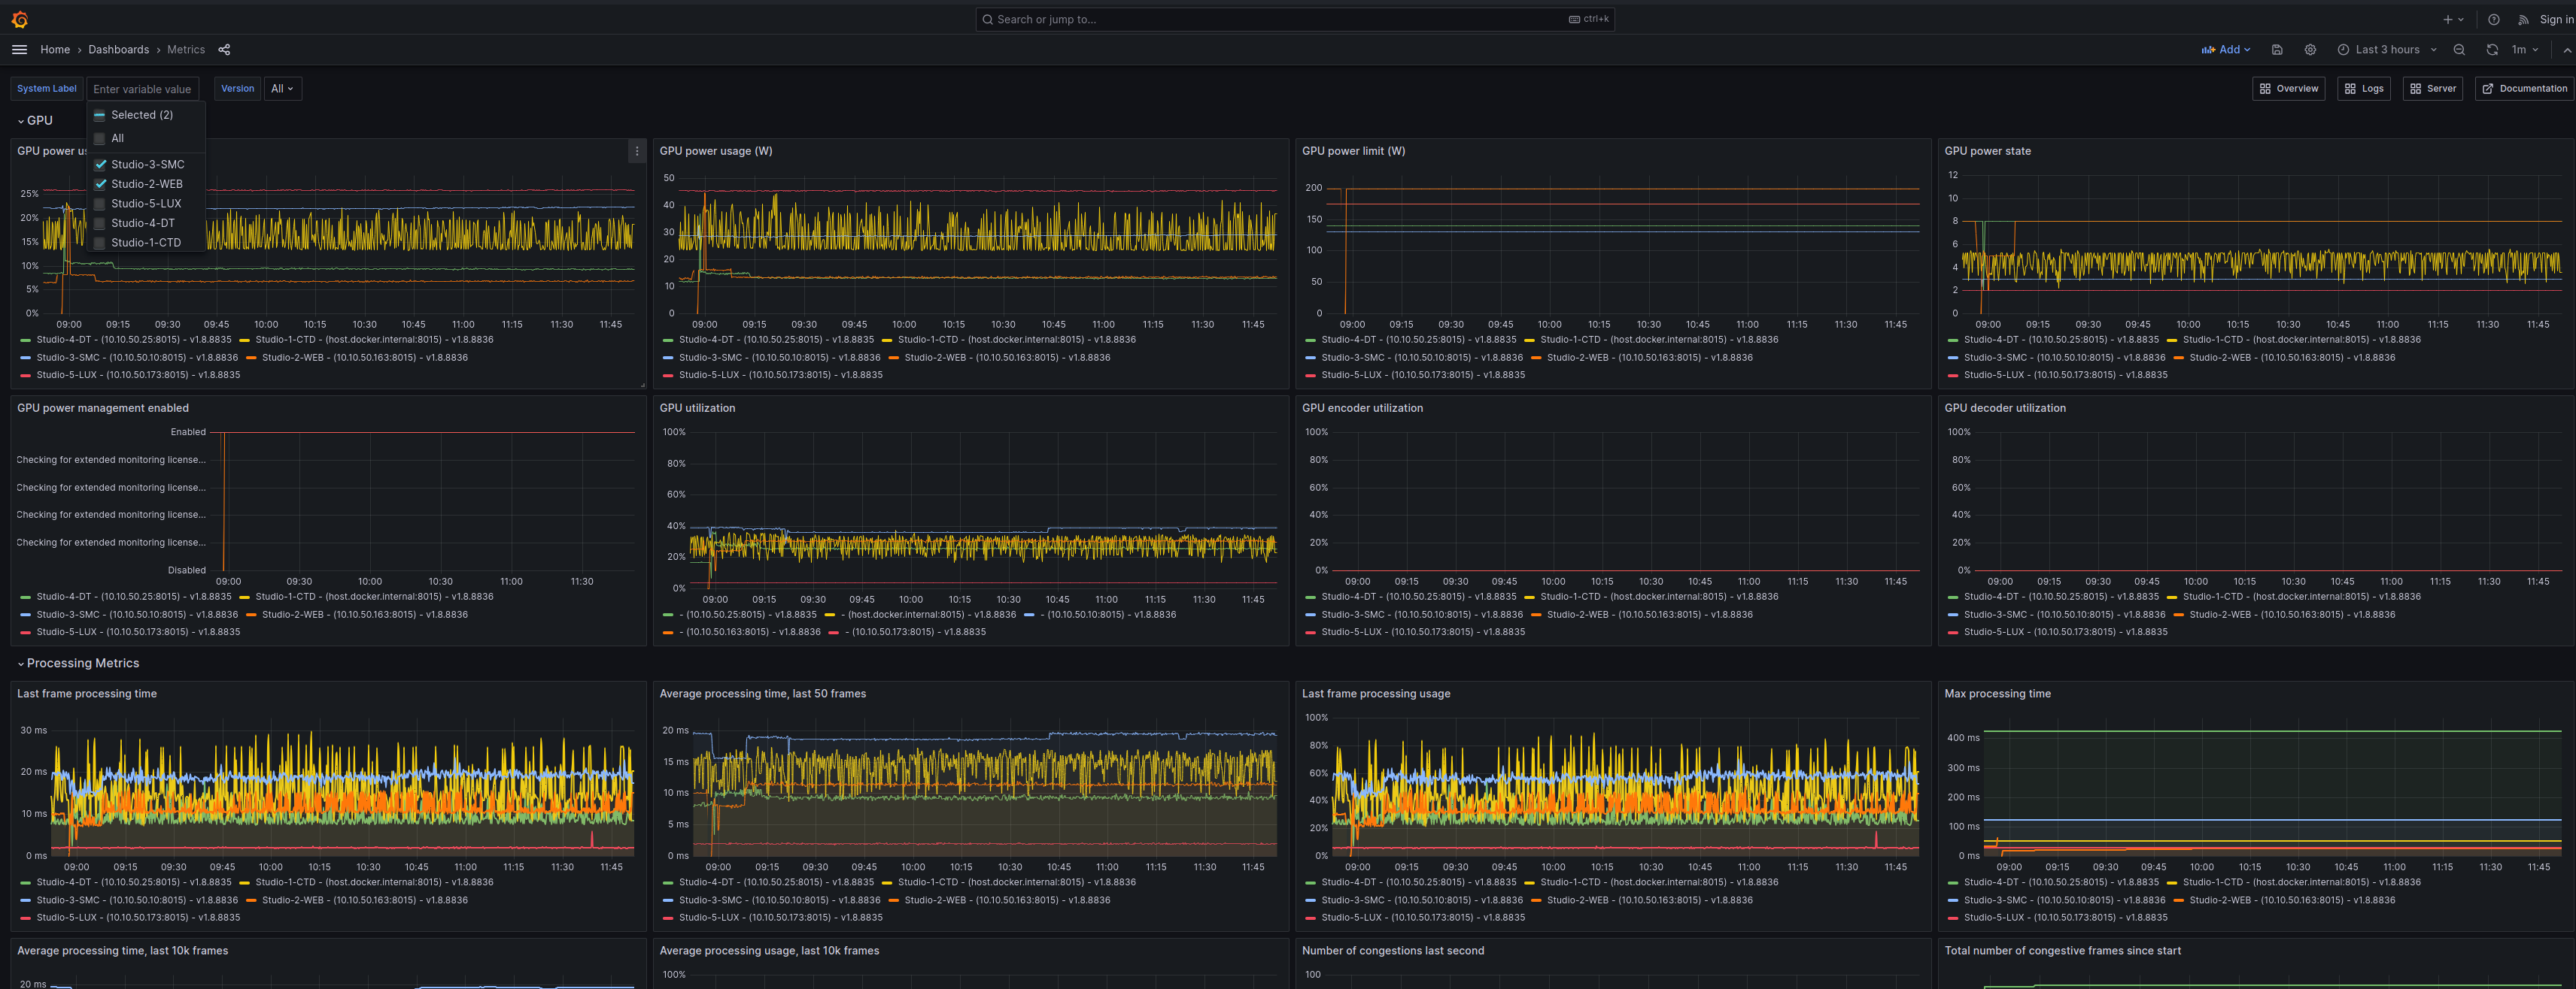2576x989 pixels.
Task: Click the external-link icon on Documentation
Action: (2487, 89)
